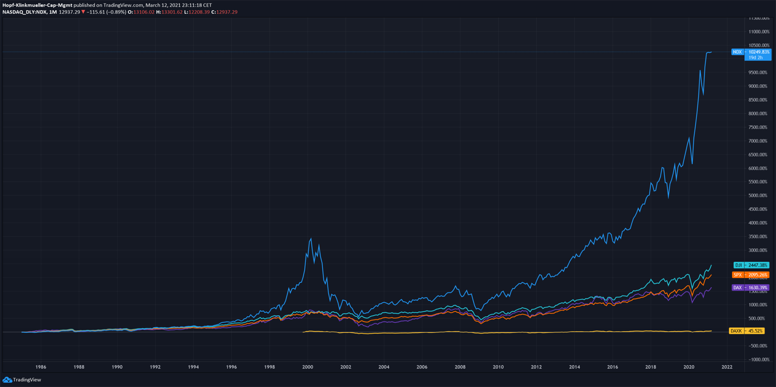Select the DJI 2447.38% series label
Screen dimensions: 776x387
(x=751, y=265)
